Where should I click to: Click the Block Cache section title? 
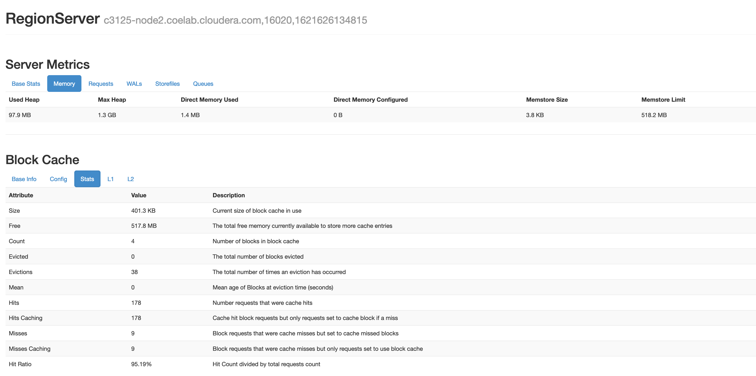pos(42,160)
